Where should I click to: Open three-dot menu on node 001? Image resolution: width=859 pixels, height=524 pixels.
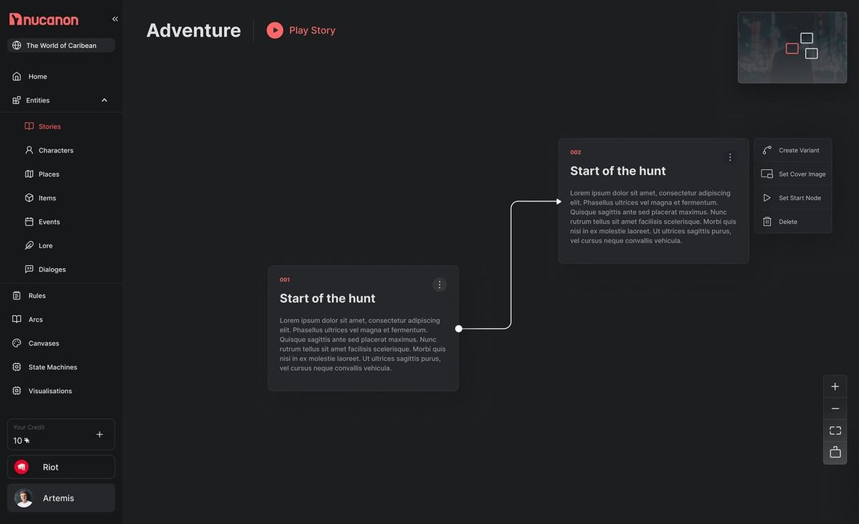tap(439, 285)
